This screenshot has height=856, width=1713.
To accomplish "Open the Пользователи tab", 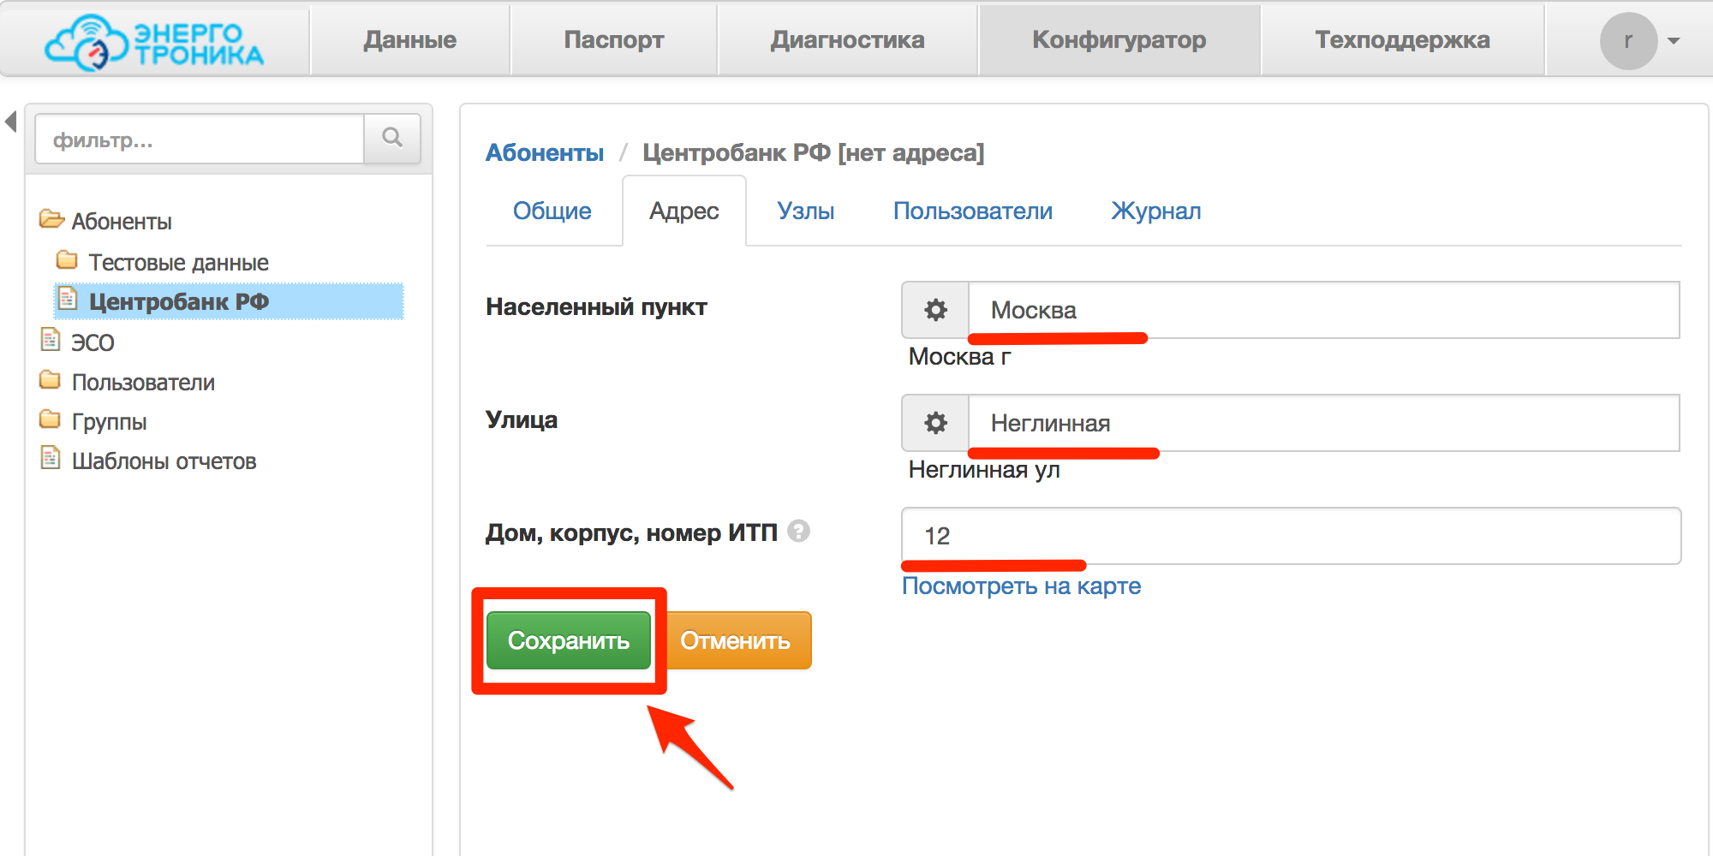I will (973, 211).
